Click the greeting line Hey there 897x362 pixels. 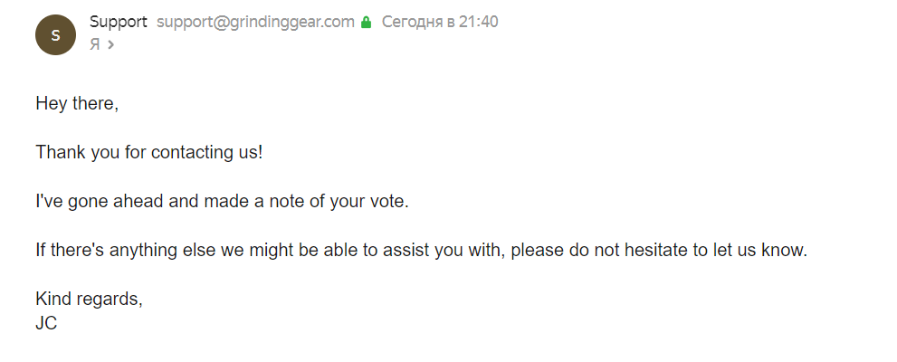(x=77, y=103)
